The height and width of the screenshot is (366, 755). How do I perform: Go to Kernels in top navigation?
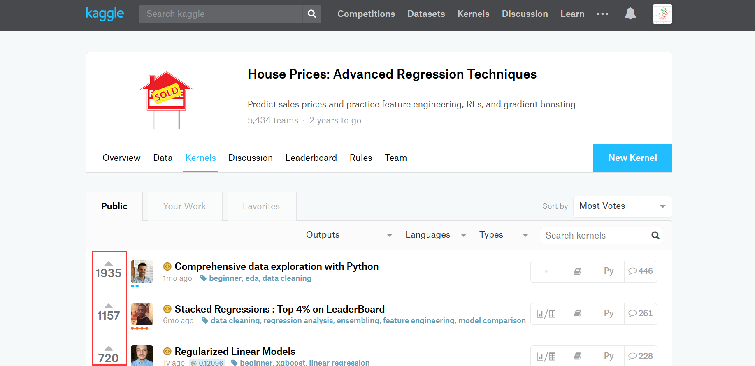[x=473, y=14]
